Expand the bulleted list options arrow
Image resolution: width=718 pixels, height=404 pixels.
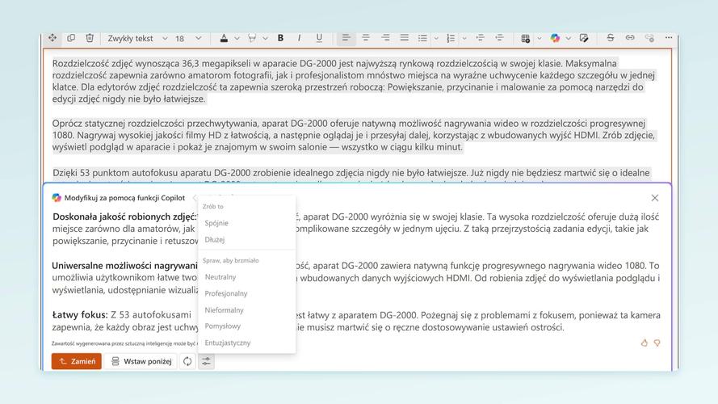437,38
